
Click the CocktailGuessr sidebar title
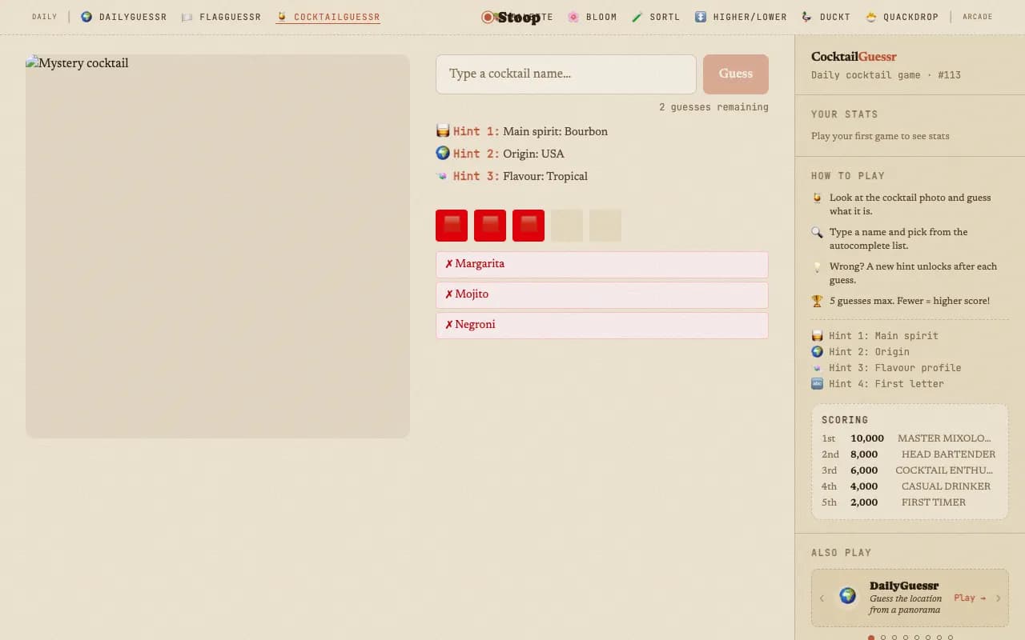854,57
